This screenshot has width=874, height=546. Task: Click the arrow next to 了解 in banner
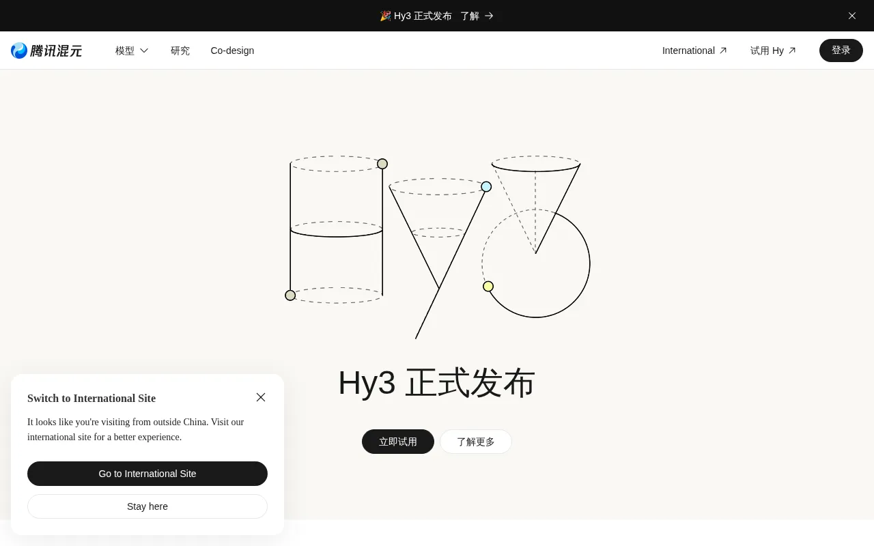tap(489, 16)
